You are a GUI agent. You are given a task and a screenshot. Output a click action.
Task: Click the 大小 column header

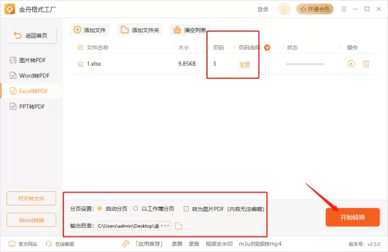pyautogui.click(x=184, y=47)
